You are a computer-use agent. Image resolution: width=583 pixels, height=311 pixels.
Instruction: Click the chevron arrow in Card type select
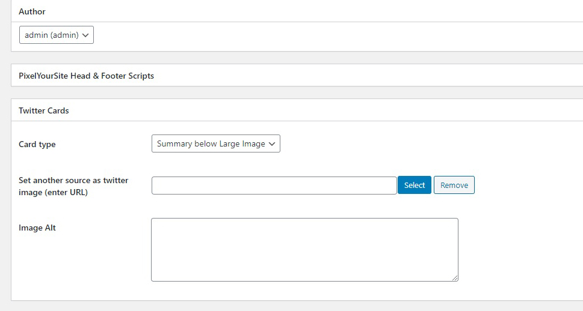[272, 144]
